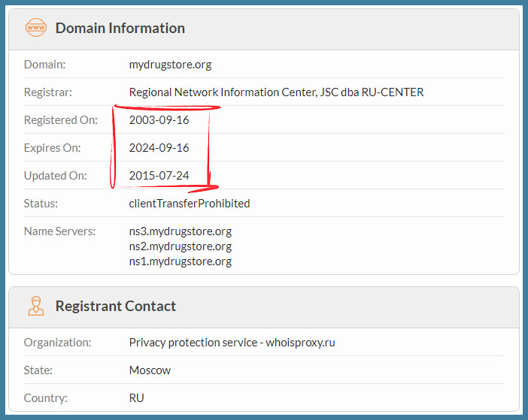The image size is (528, 420).
Task: Click the registered date 2003-09-16
Action: coord(159,120)
